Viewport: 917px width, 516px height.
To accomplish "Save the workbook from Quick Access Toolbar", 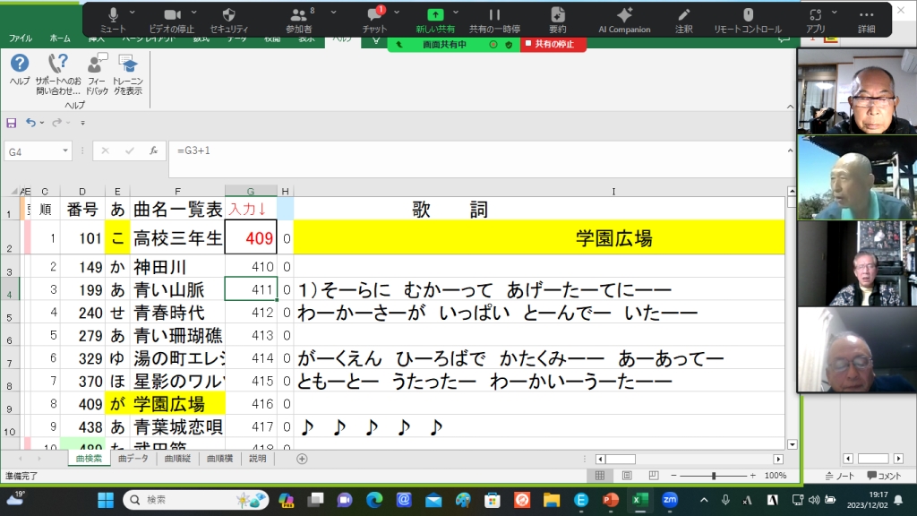I will 11,123.
